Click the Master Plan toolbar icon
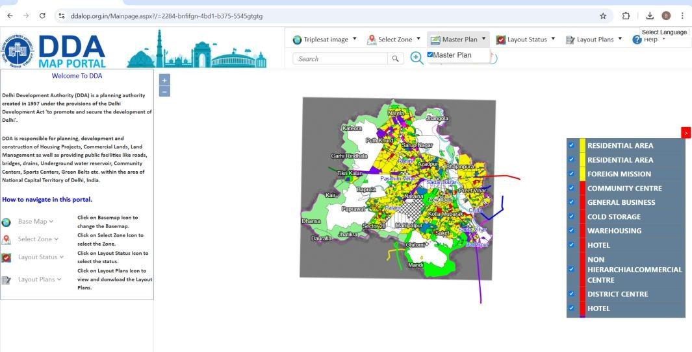The image size is (692, 352). click(x=435, y=40)
